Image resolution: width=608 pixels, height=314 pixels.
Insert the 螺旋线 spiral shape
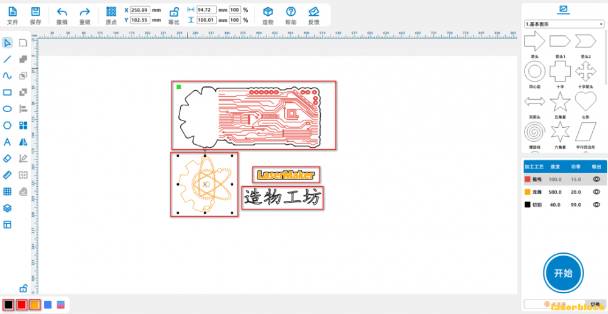[534, 132]
